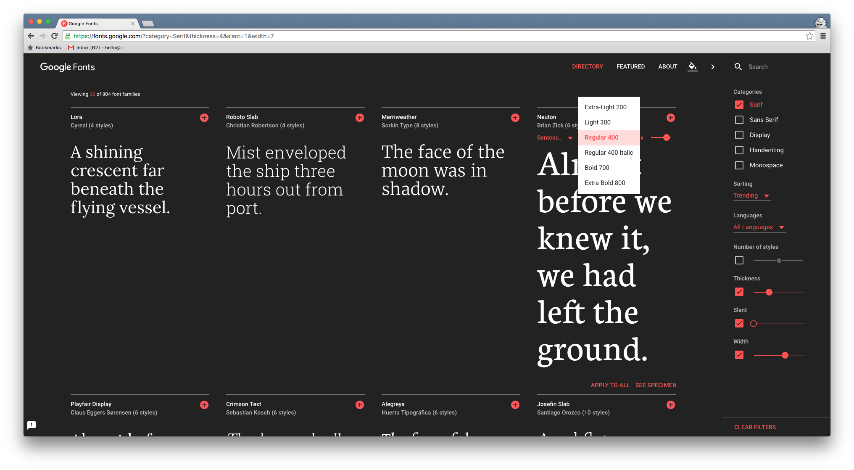Disable the Thickness filter checkbox
This screenshot has width=854, height=470.
coord(739,292)
